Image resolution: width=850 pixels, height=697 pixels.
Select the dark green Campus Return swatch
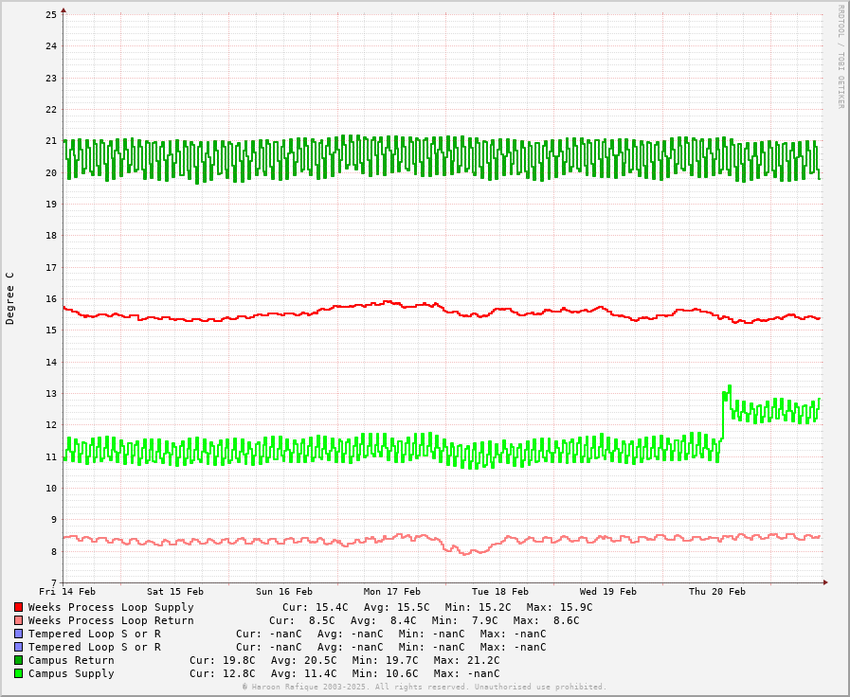[x=18, y=660]
